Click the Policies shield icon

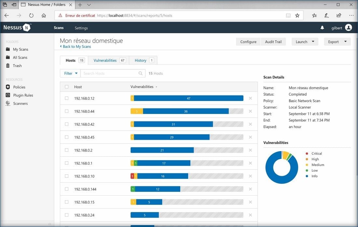pyautogui.click(x=8, y=87)
